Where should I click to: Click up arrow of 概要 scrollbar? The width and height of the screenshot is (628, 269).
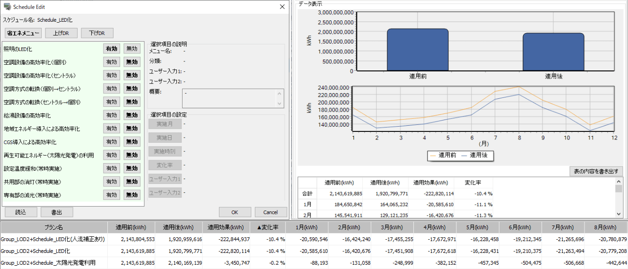click(x=280, y=94)
